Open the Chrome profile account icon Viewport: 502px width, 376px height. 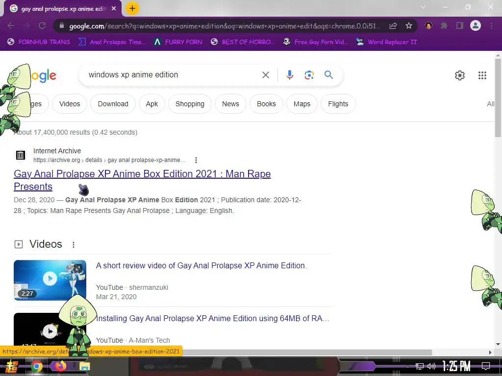pos(476,26)
